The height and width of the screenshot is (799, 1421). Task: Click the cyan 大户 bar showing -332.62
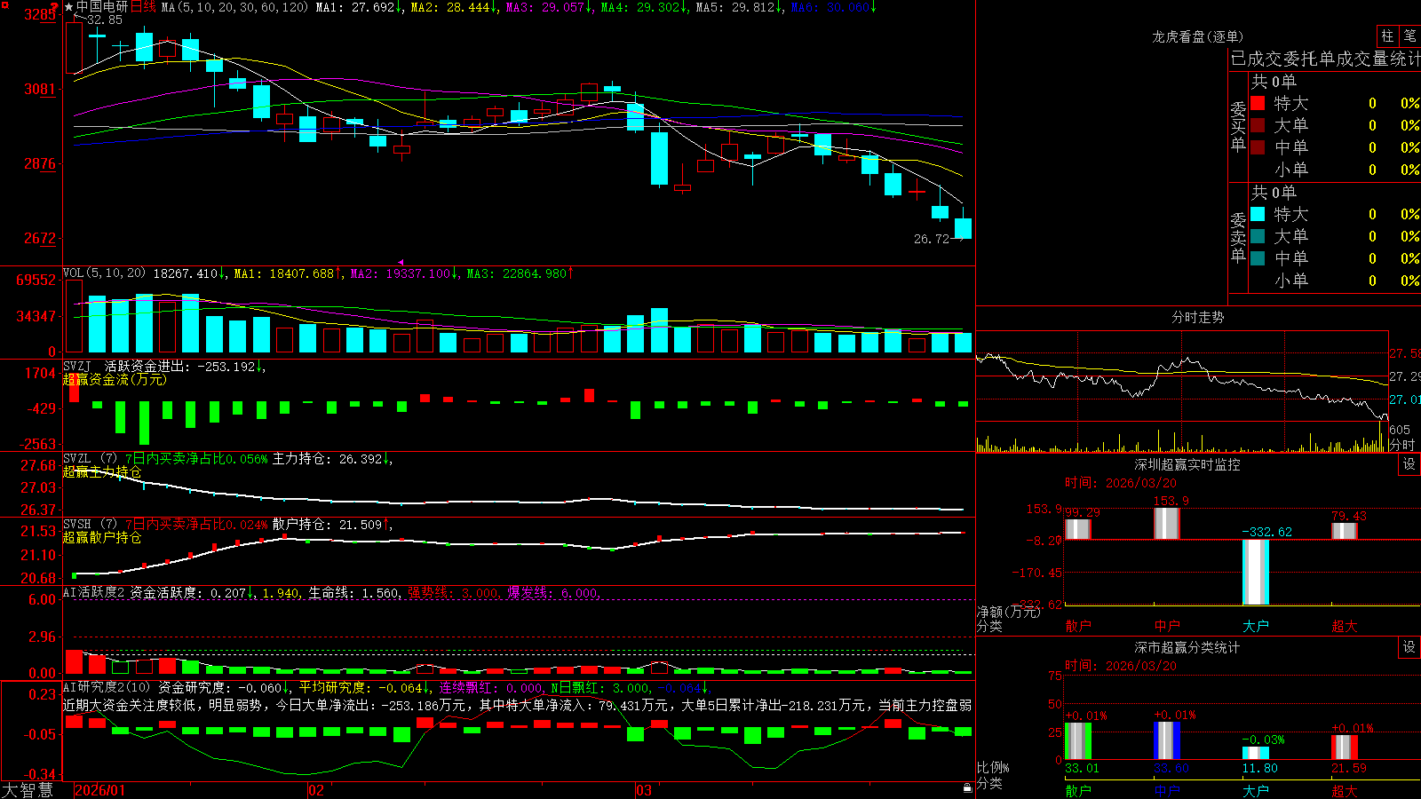click(x=1255, y=573)
